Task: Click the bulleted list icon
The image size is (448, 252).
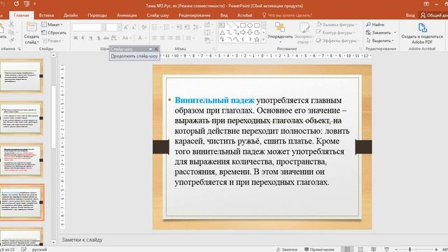Action: pos(155,27)
